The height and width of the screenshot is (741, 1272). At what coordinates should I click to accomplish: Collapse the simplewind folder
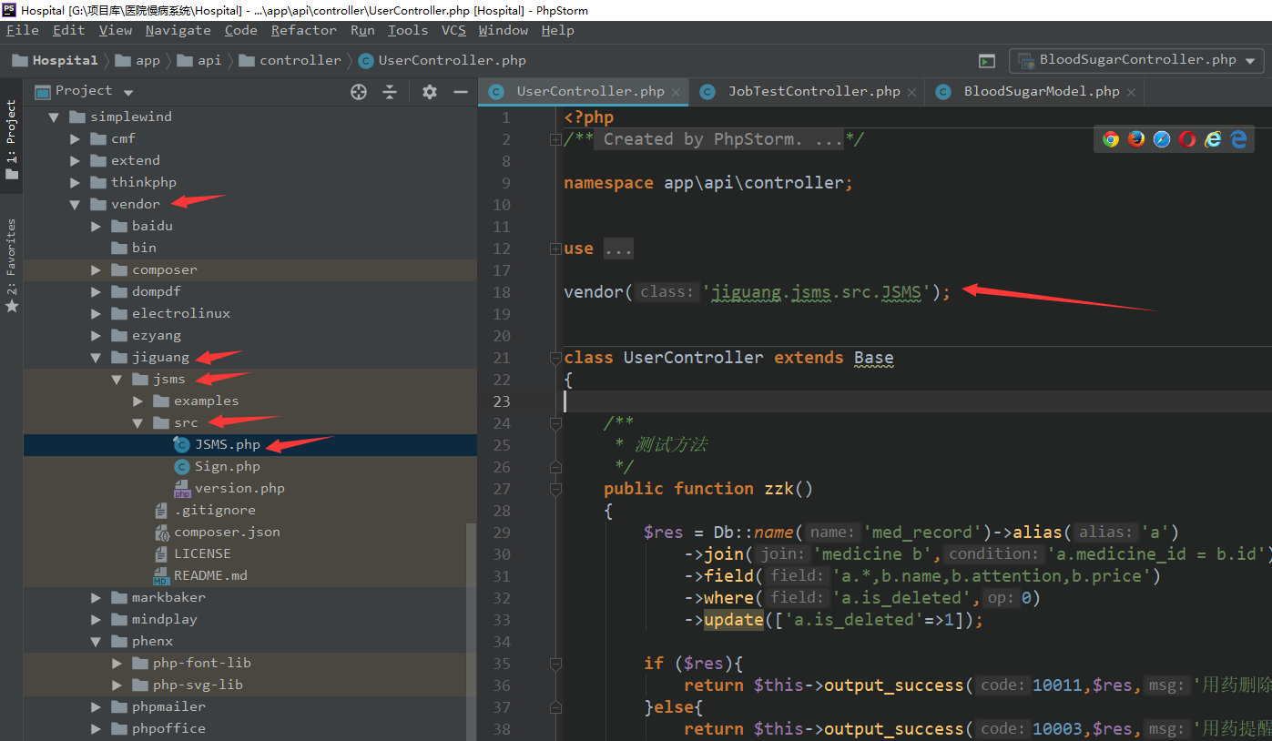click(x=55, y=117)
